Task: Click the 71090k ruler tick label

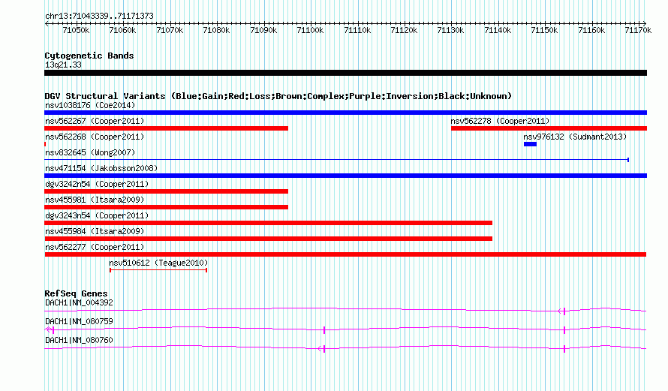Action: [263, 30]
